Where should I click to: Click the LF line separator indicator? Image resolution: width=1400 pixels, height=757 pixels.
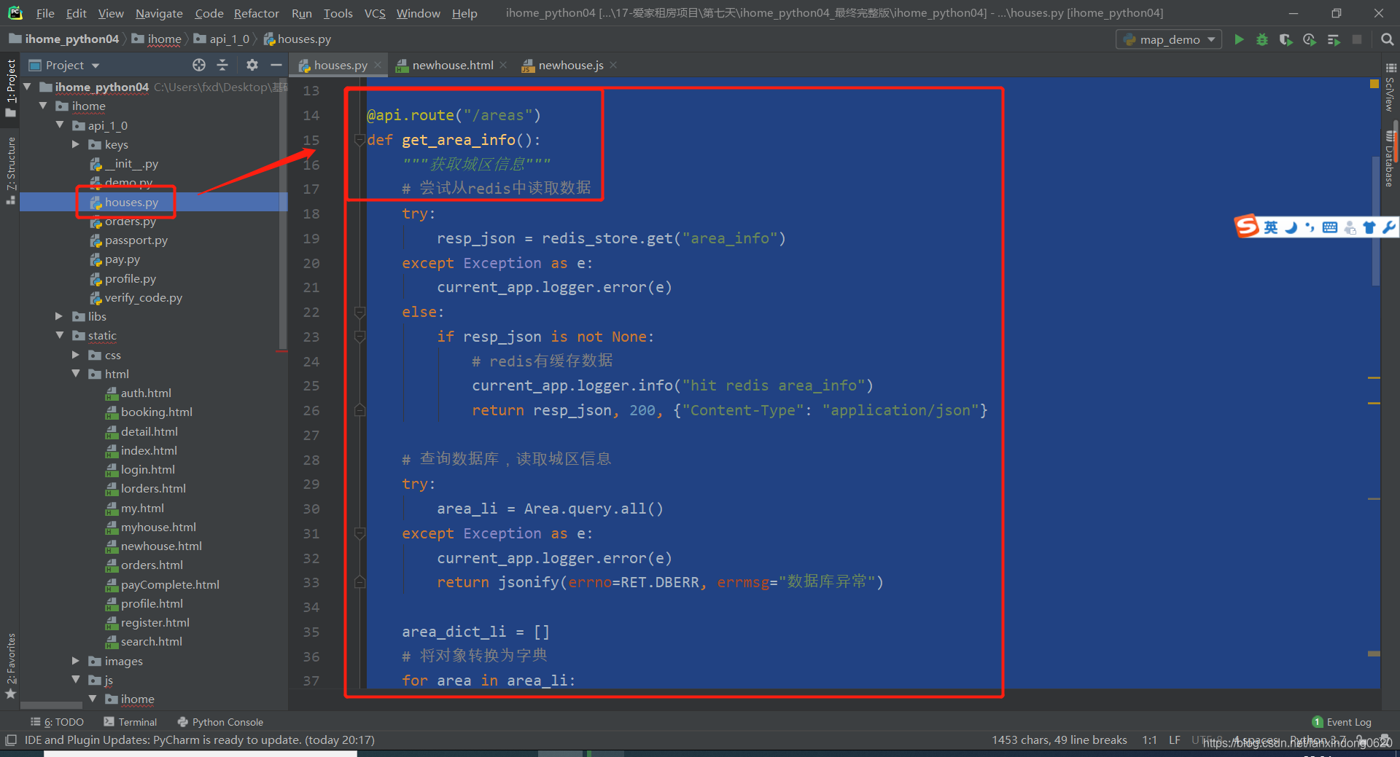(1175, 740)
